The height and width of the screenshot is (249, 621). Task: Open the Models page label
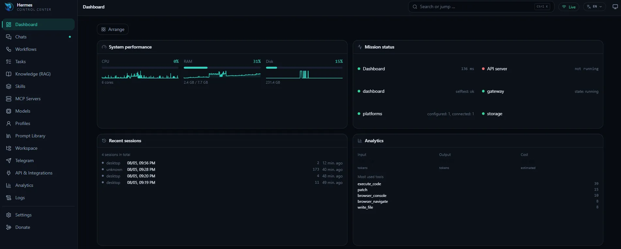[x=23, y=111]
